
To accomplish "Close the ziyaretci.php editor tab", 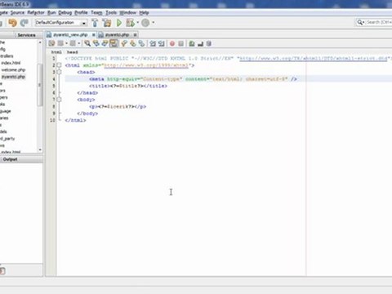I will tap(135, 35).
